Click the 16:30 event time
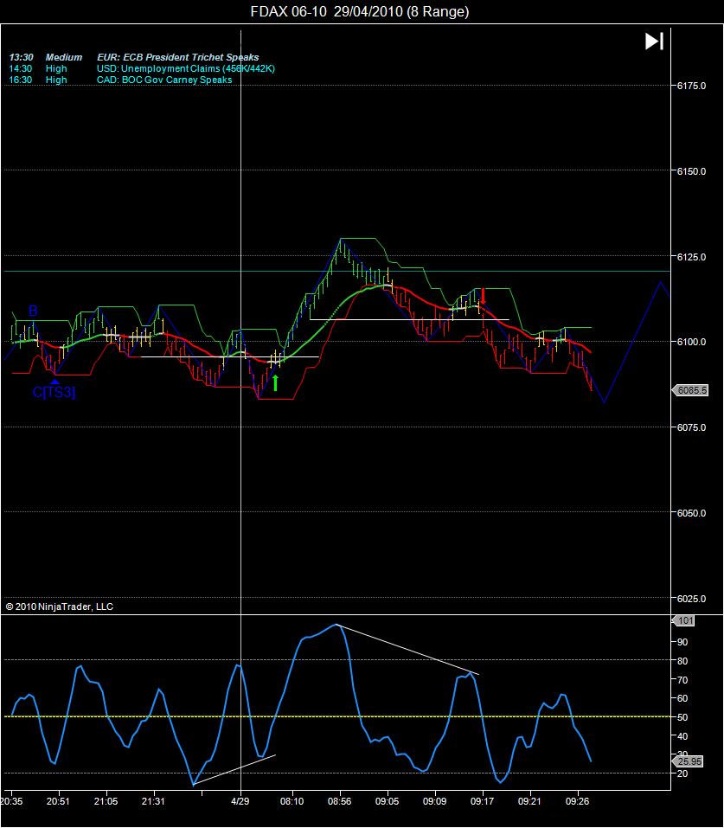 click(21, 80)
